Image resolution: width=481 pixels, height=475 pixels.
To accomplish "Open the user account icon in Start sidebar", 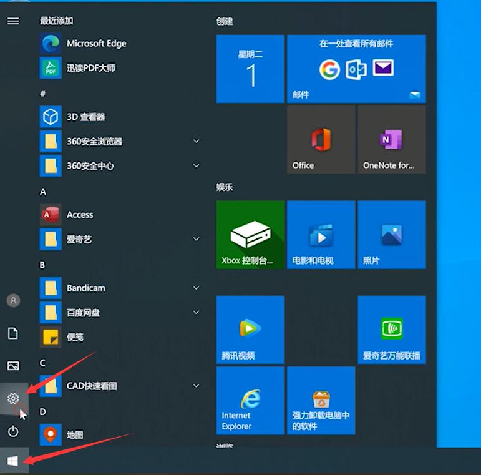I will coord(13,300).
